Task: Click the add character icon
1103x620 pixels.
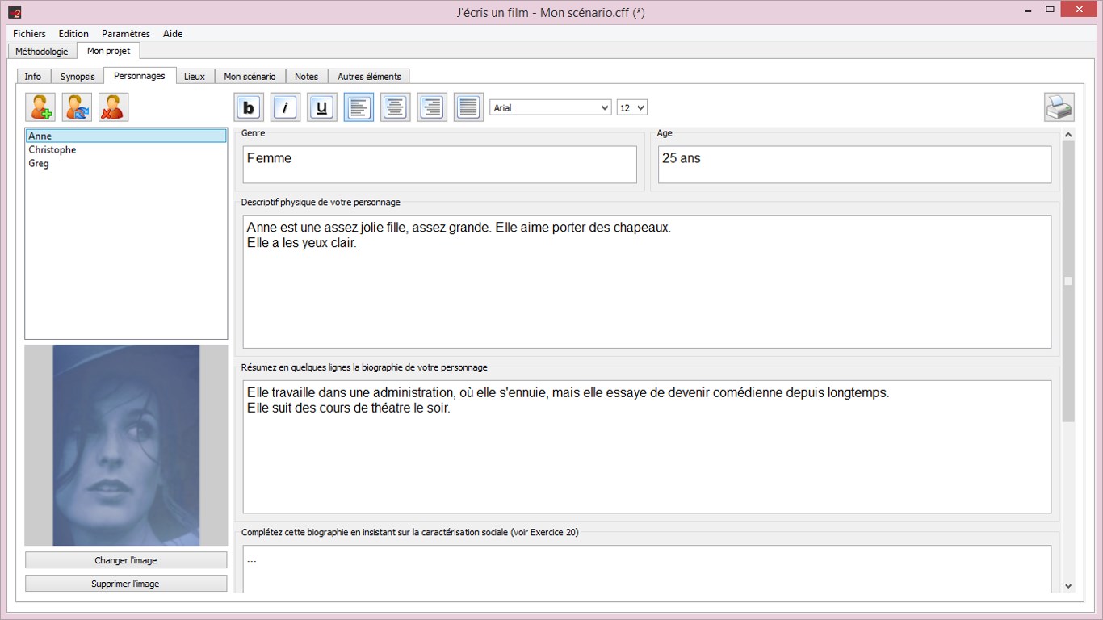Action: pyautogui.click(x=40, y=107)
